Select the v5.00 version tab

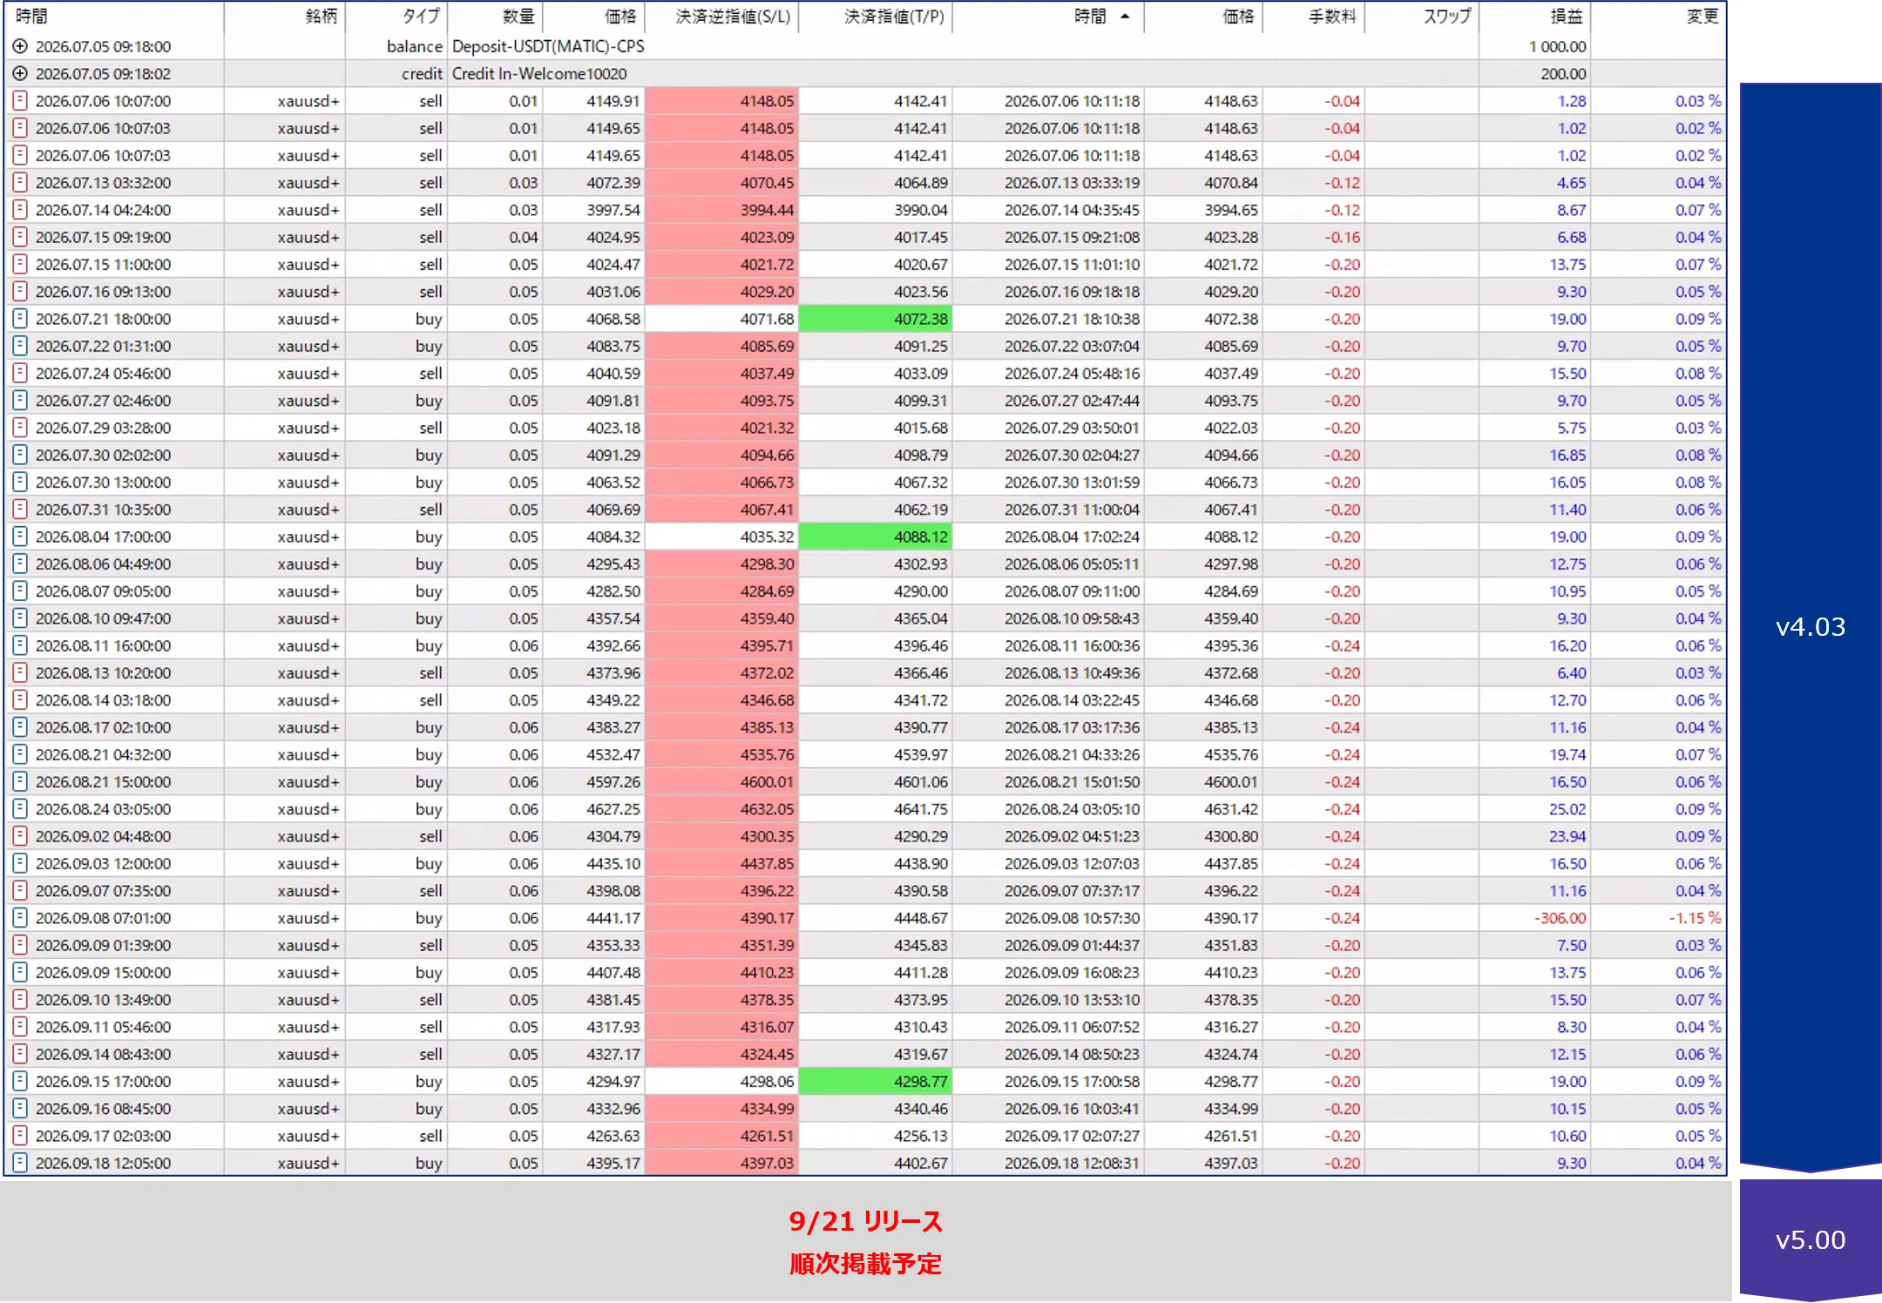(x=1811, y=1239)
